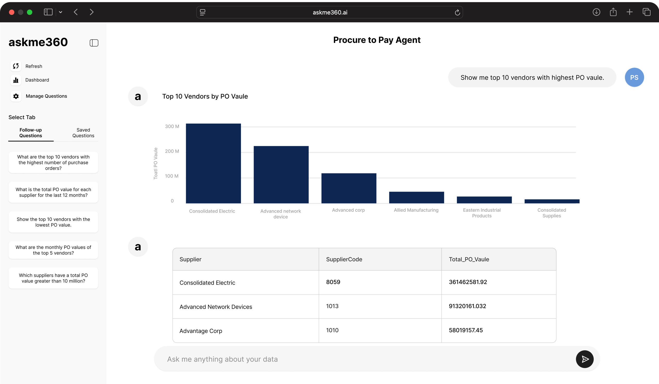Choose the lowest PO value suggested question
Viewport: 659px width, 384px height.
53,222
